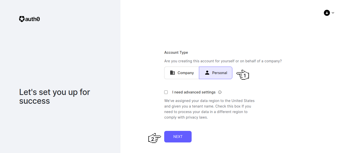Toggle account type to Company
The image size is (344, 153).
point(181,73)
